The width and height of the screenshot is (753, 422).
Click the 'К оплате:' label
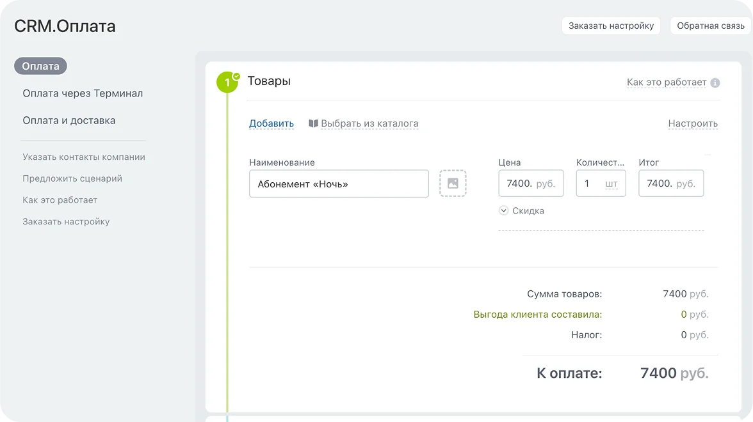pyautogui.click(x=569, y=373)
